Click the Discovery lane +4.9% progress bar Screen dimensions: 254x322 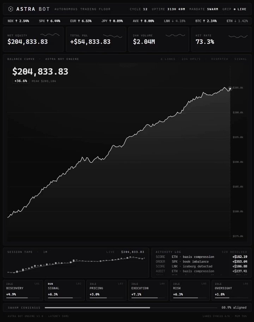[23, 298]
